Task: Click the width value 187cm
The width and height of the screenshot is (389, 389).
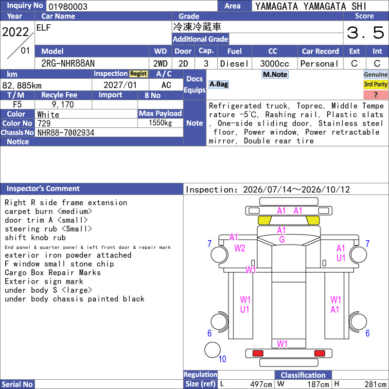Action: point(318,384)
